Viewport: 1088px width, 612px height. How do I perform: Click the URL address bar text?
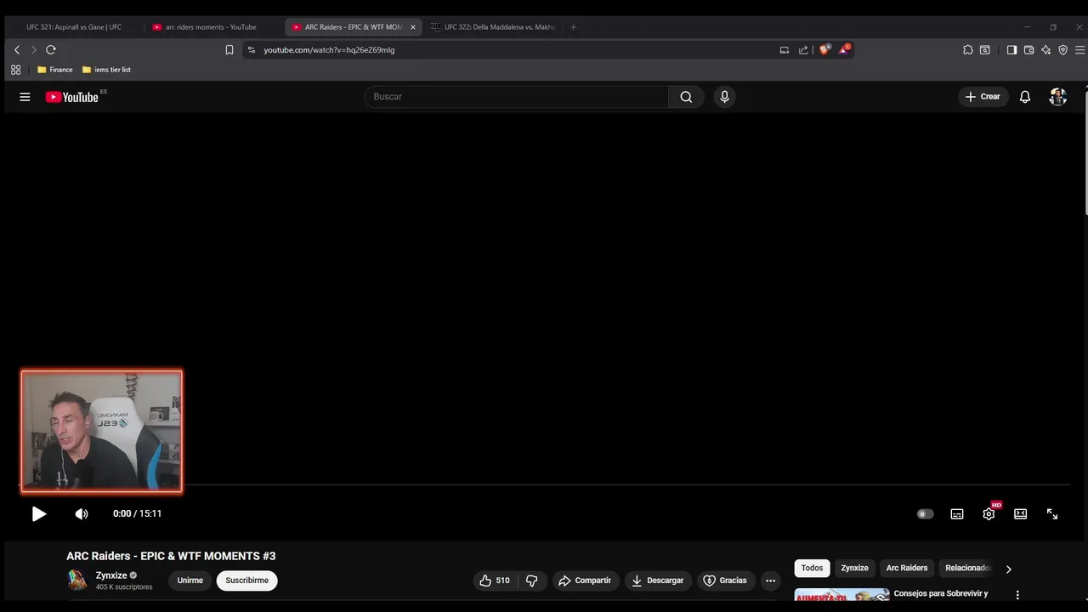[x=329, y=50]
